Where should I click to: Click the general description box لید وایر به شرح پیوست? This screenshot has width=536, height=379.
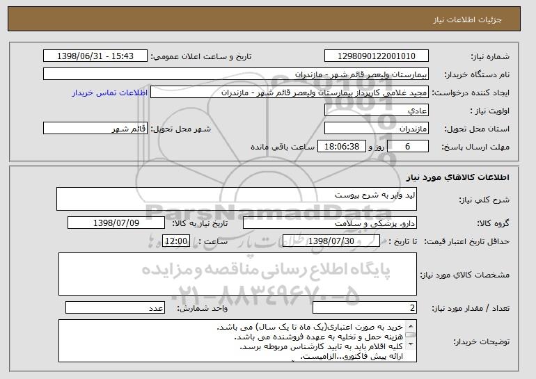(x=237, y=199)
